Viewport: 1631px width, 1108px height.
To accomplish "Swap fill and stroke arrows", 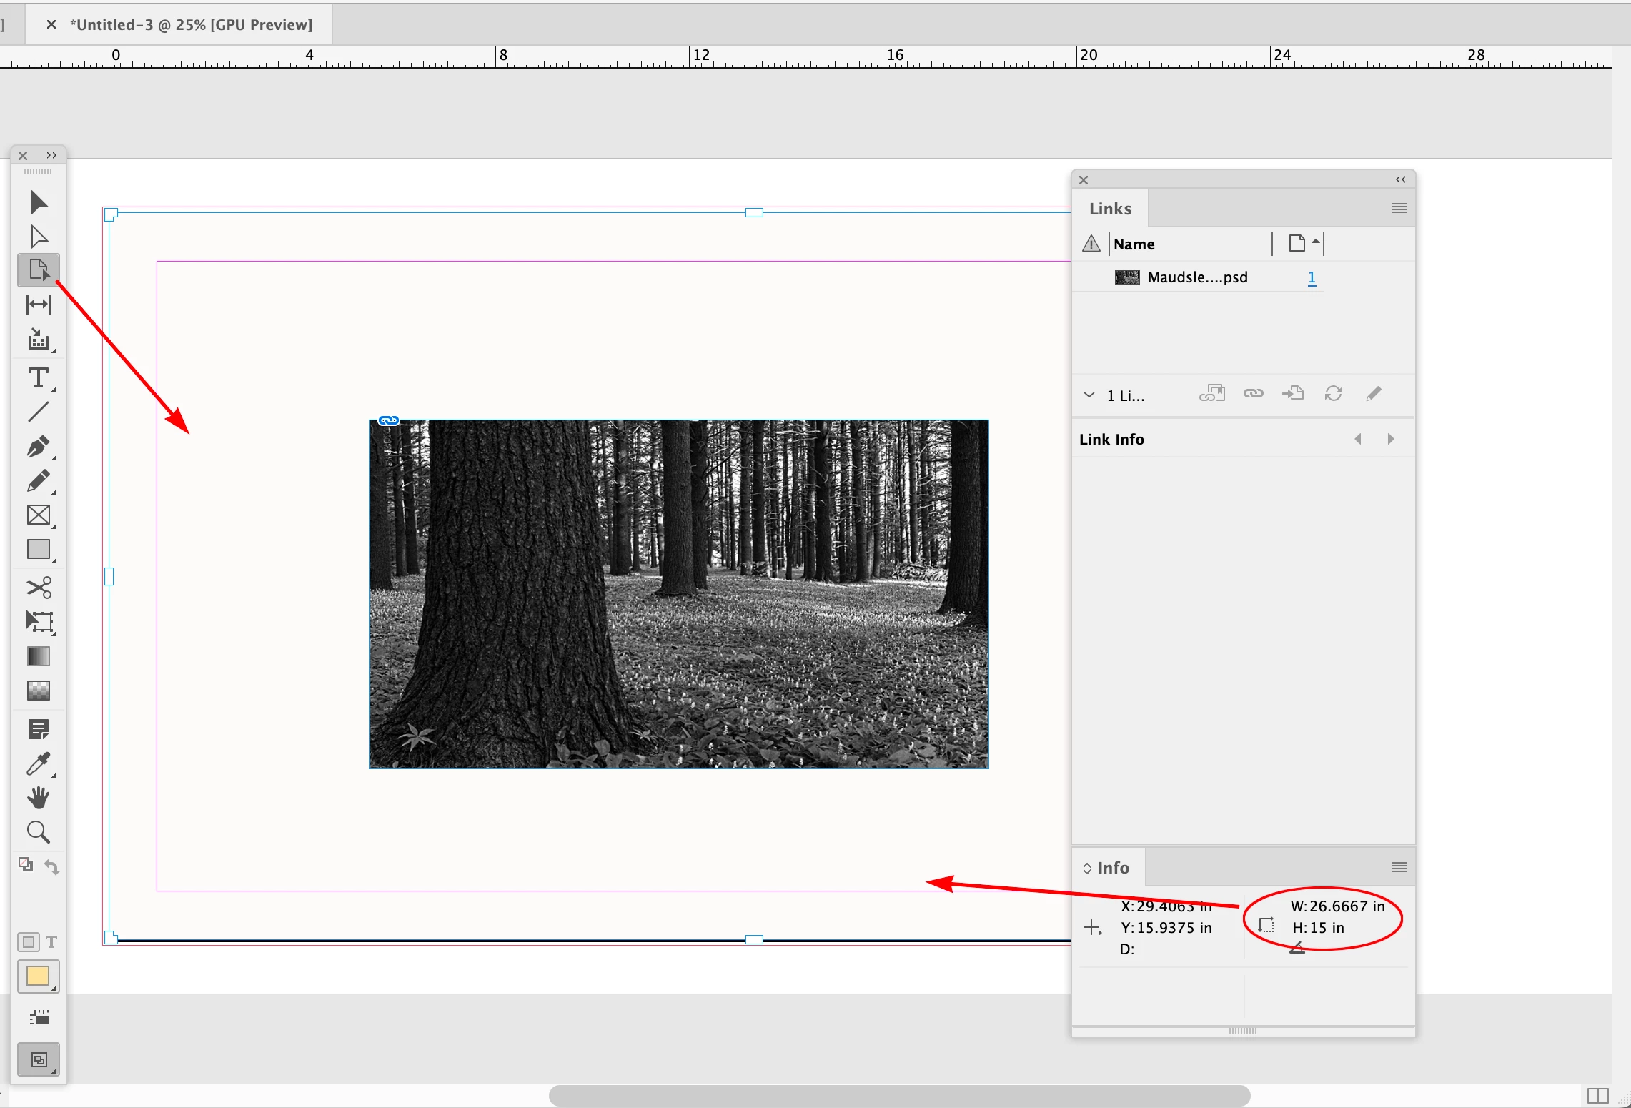I will [51, 867].
